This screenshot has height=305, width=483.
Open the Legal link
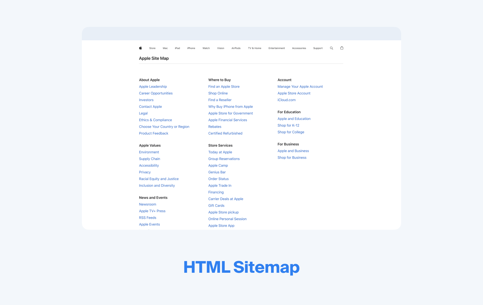(143, 114)
